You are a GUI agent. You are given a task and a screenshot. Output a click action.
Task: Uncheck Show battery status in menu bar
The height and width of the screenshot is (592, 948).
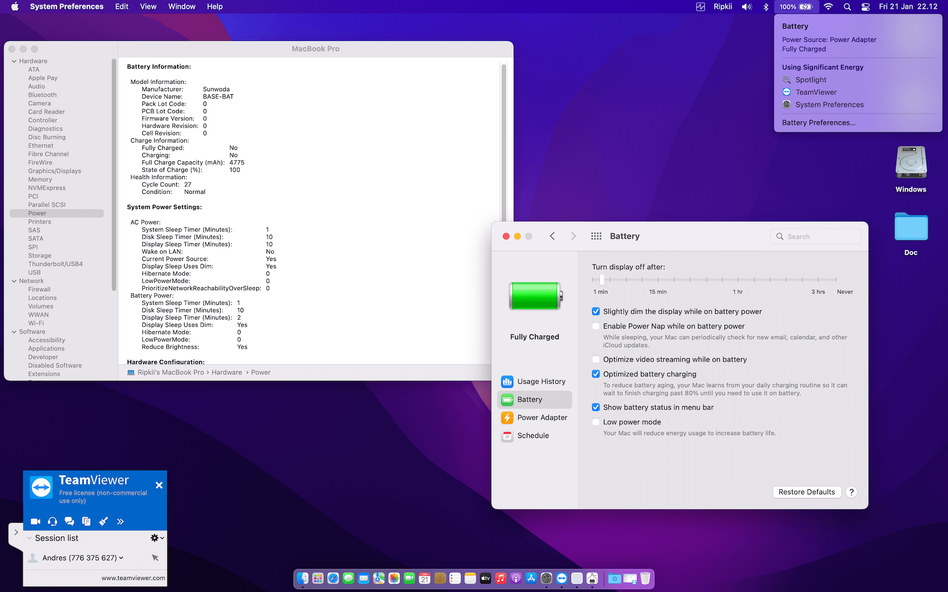(596, 407)
